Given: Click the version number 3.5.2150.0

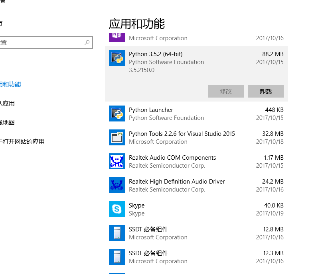Looking at the screenshot, I should (142, 70).
